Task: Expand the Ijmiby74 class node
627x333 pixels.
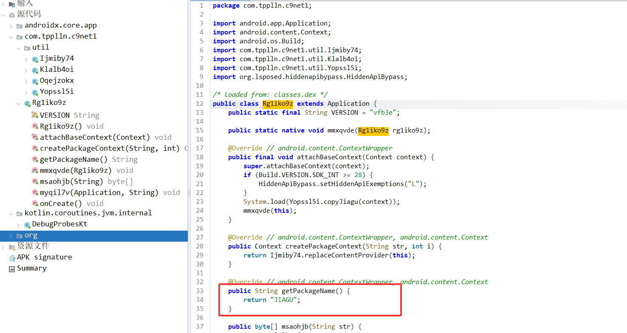Action: (x=26, y=59)
